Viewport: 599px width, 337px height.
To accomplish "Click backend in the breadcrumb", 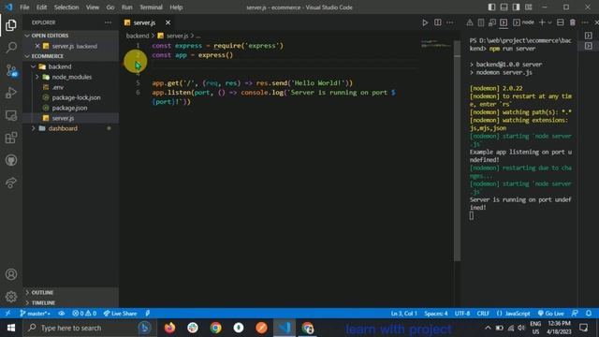I will 138,36.
